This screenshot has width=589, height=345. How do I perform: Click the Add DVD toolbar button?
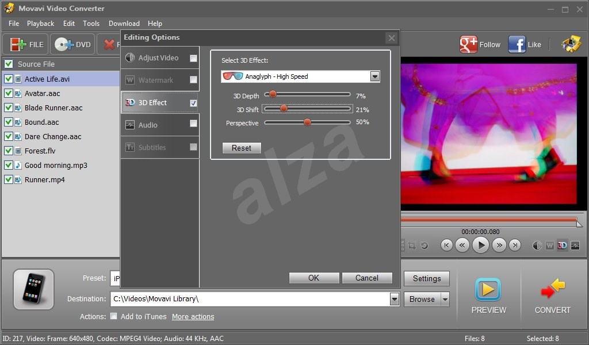click(72, 44)
